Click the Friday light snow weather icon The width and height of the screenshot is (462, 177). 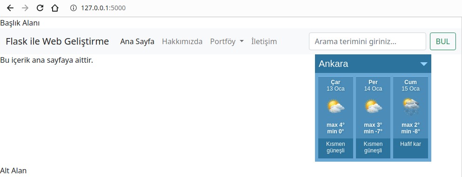(x=411, y=107)
